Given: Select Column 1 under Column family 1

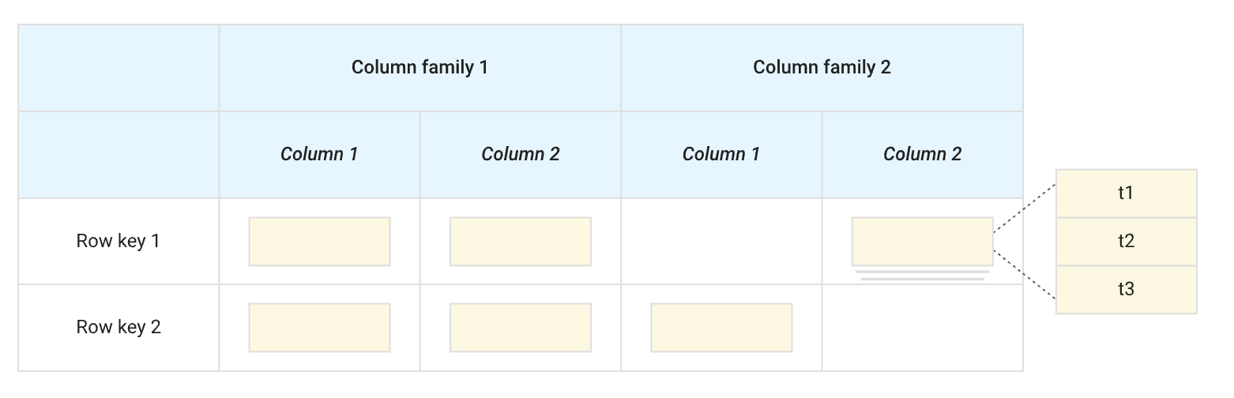Looking at the screenshot, I should (x=319, y=154).
